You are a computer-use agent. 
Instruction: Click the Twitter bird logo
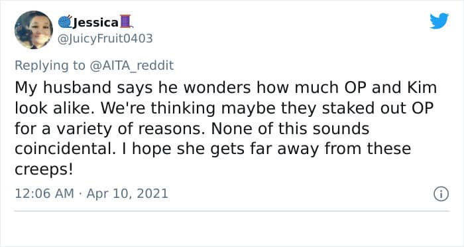click(x=439, y=21)
